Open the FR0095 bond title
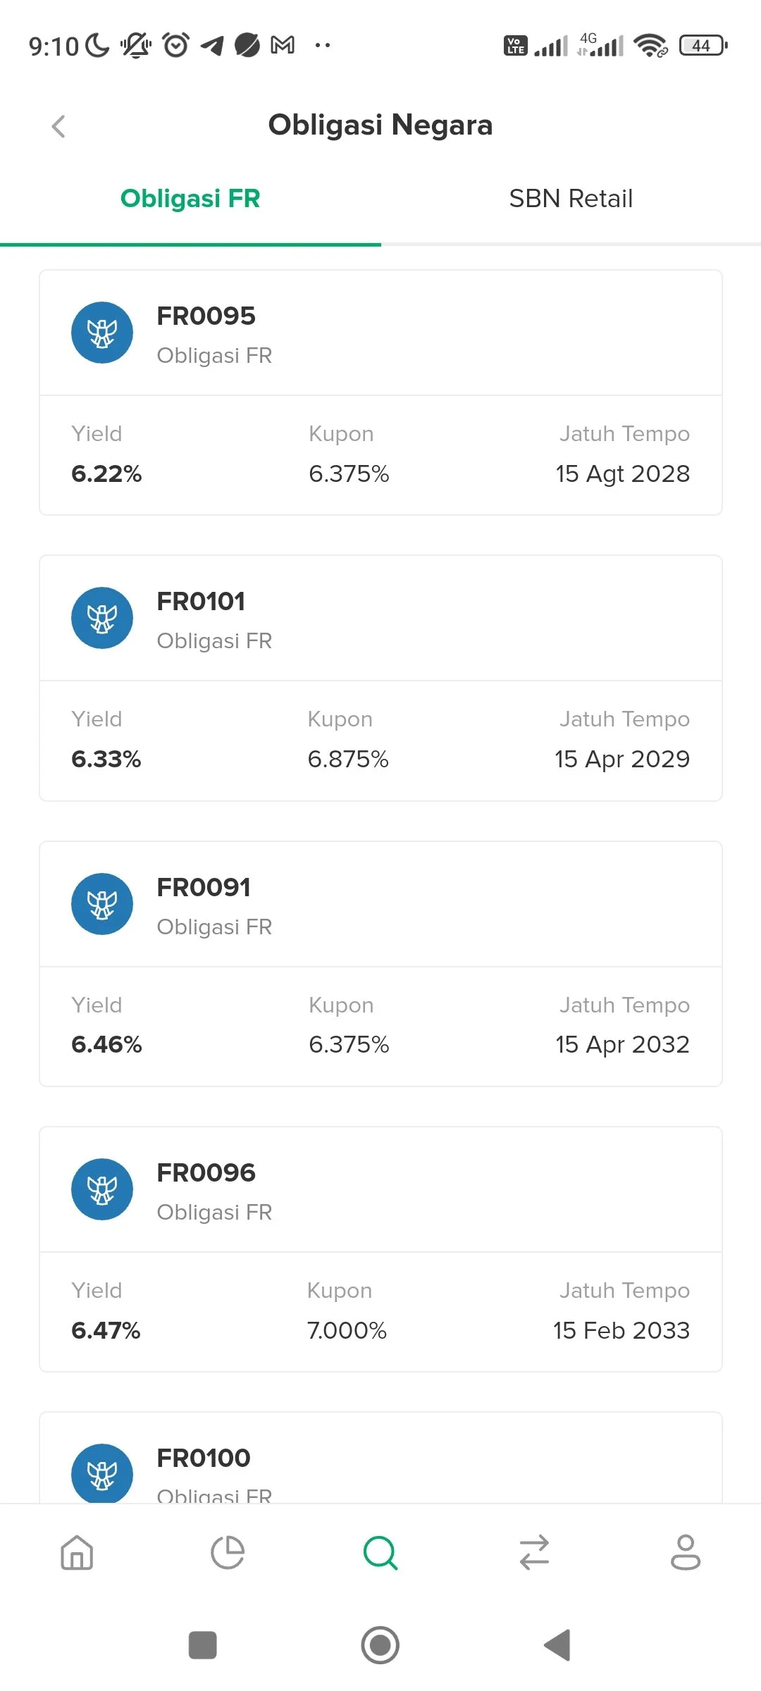The height and width of the screenshot is (1691, 761). point(206,316)
